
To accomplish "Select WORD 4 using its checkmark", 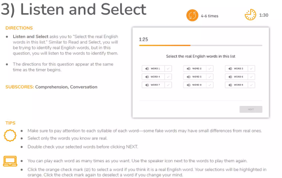I will (x=168, y=77).
